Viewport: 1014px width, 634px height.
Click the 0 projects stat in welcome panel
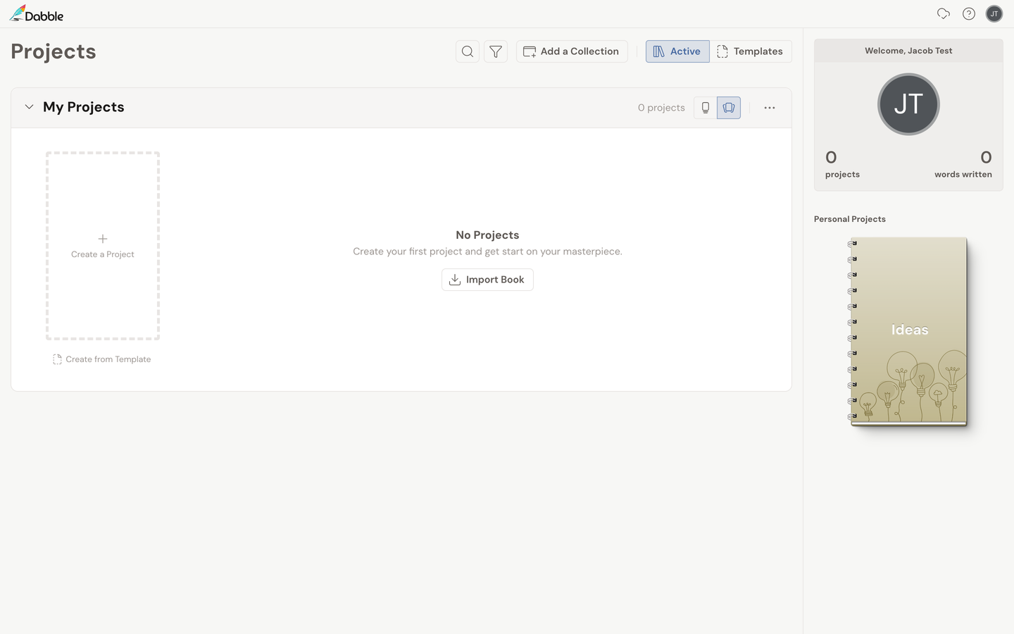click(842, 164)
